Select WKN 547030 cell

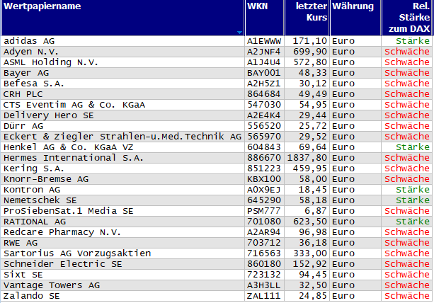coord(264,105)
